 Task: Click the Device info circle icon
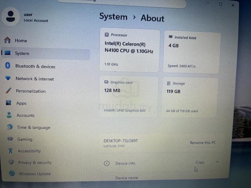(107, 163)
